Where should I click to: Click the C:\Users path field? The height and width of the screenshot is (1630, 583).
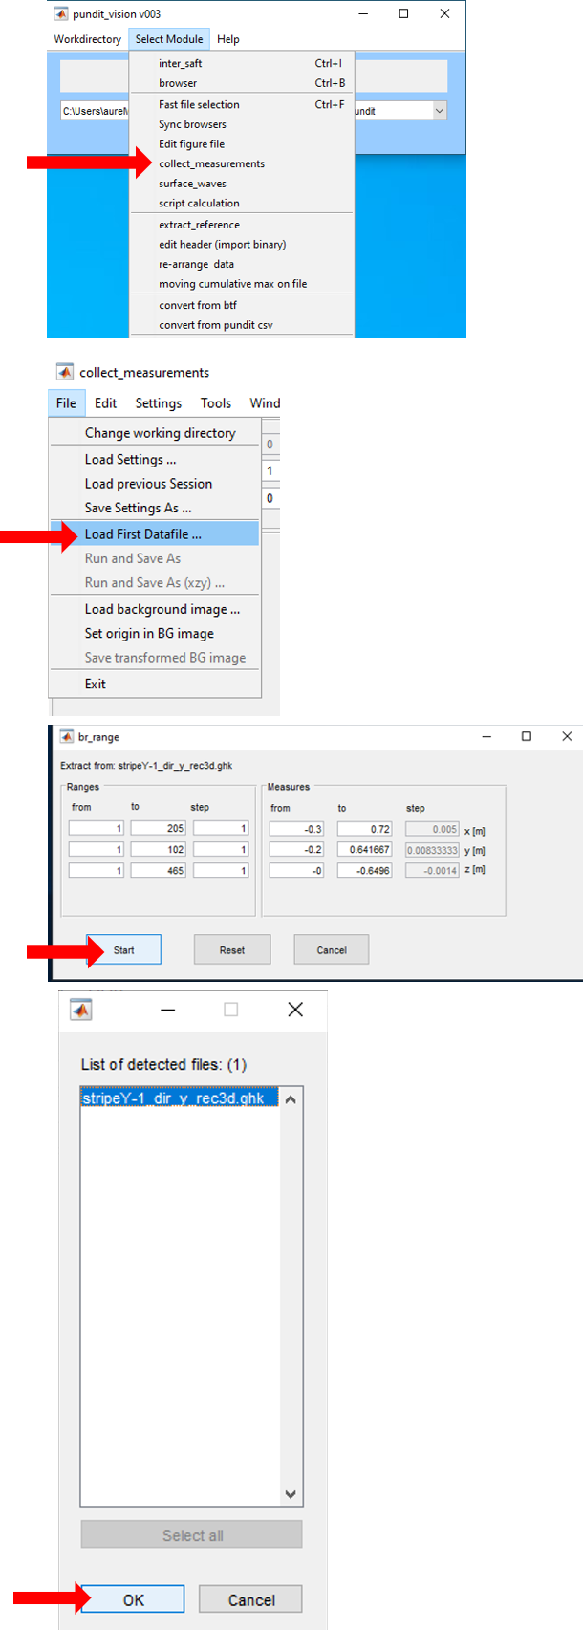coord(95,111)
